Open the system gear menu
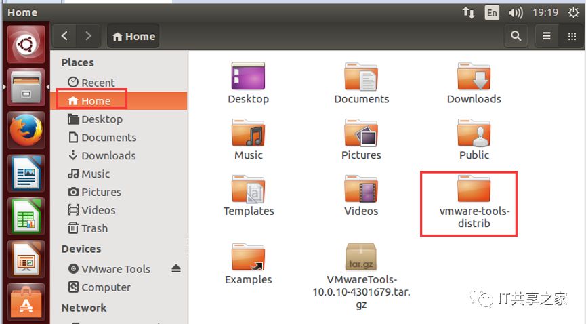The height and width of the screenshot is (324, 586). coord(573,13)
